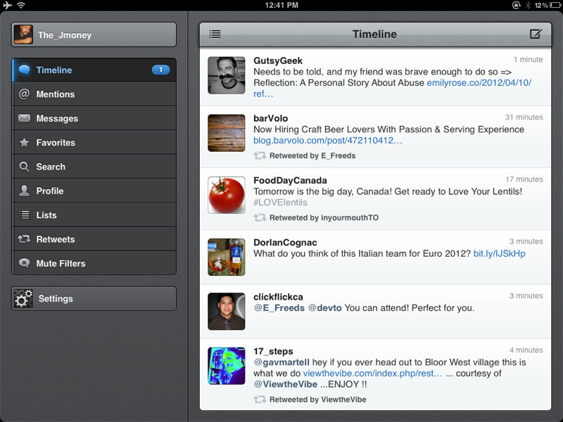Tap the #LOVElentils hashtag
Image resolution: width=563 pixels, height=422 pixels.
pyautogui.click(x=280, y=203)
